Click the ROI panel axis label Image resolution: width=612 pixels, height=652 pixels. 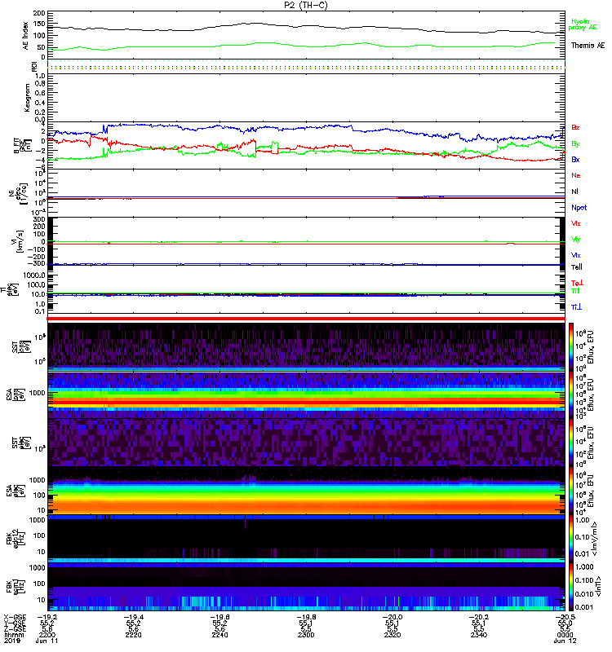34,67
